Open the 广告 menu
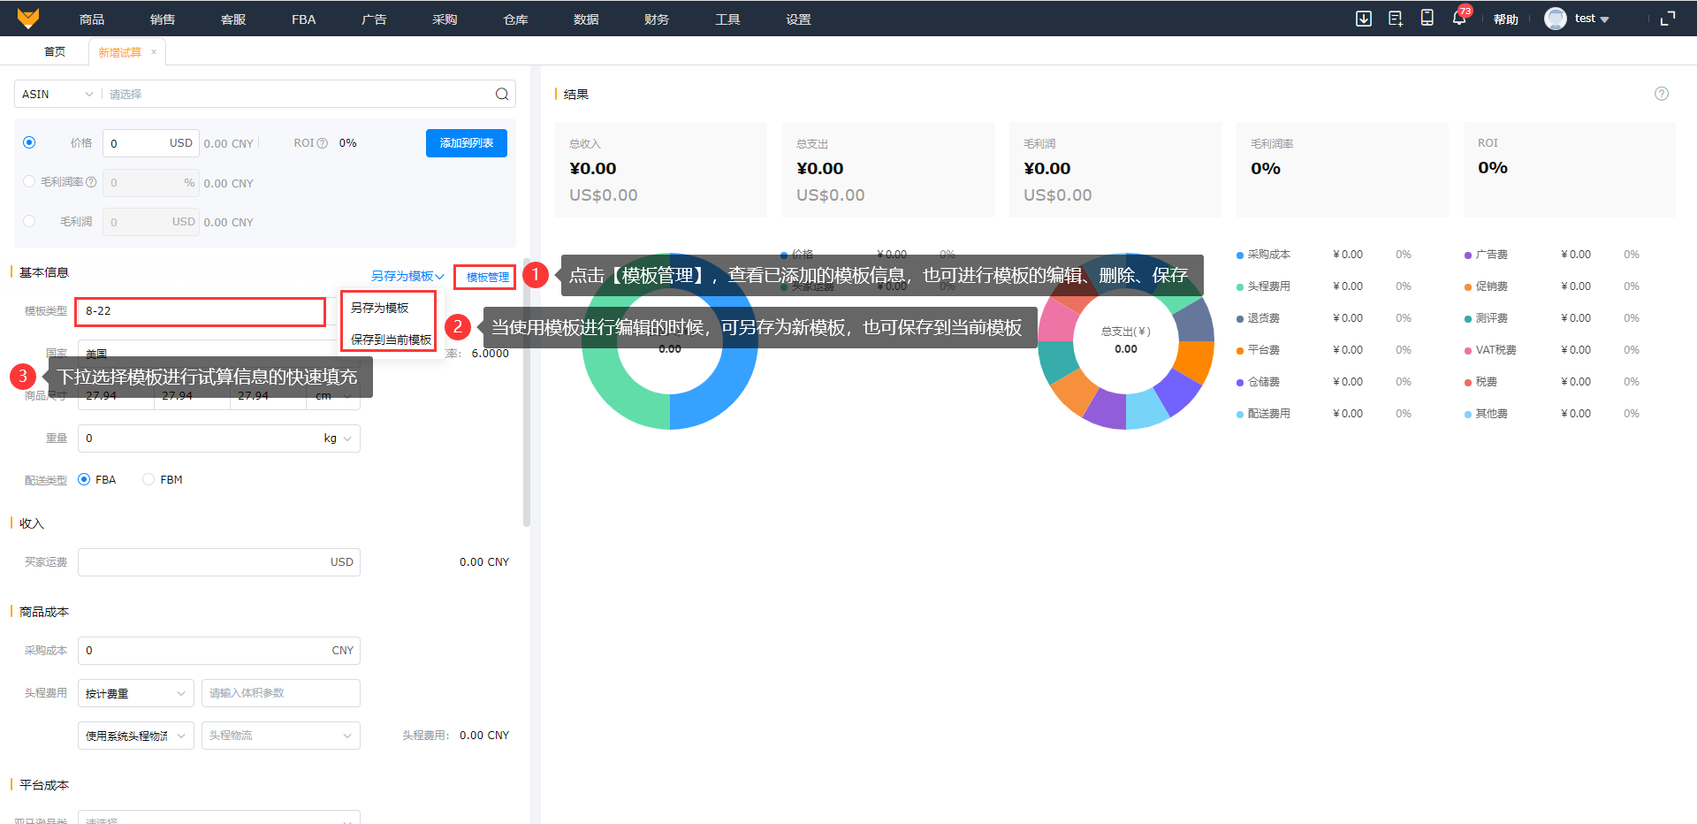 [374, 19]
